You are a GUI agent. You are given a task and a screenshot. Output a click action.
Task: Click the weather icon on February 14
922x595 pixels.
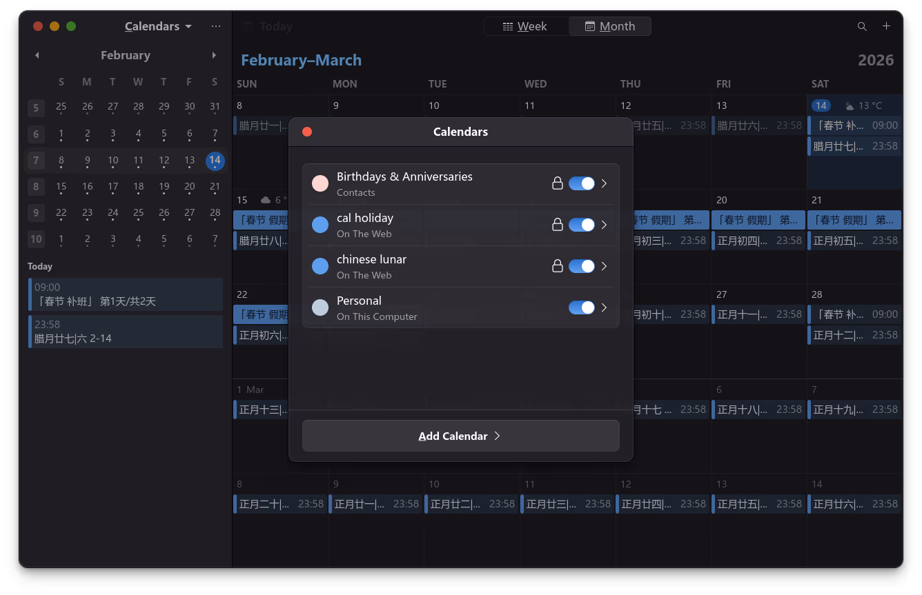click(850, 105)
